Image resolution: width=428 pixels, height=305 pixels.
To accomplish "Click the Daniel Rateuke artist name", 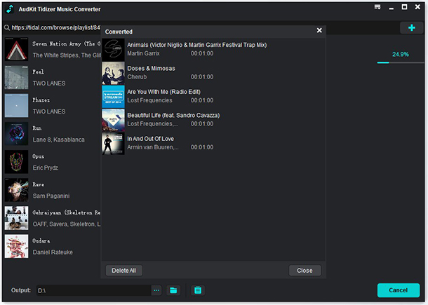I will pos(53,252).
